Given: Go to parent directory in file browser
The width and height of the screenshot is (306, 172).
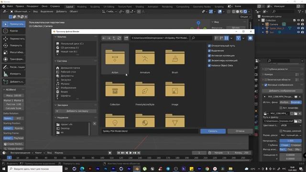Looking at the screenshot, I should click(114, 38).
